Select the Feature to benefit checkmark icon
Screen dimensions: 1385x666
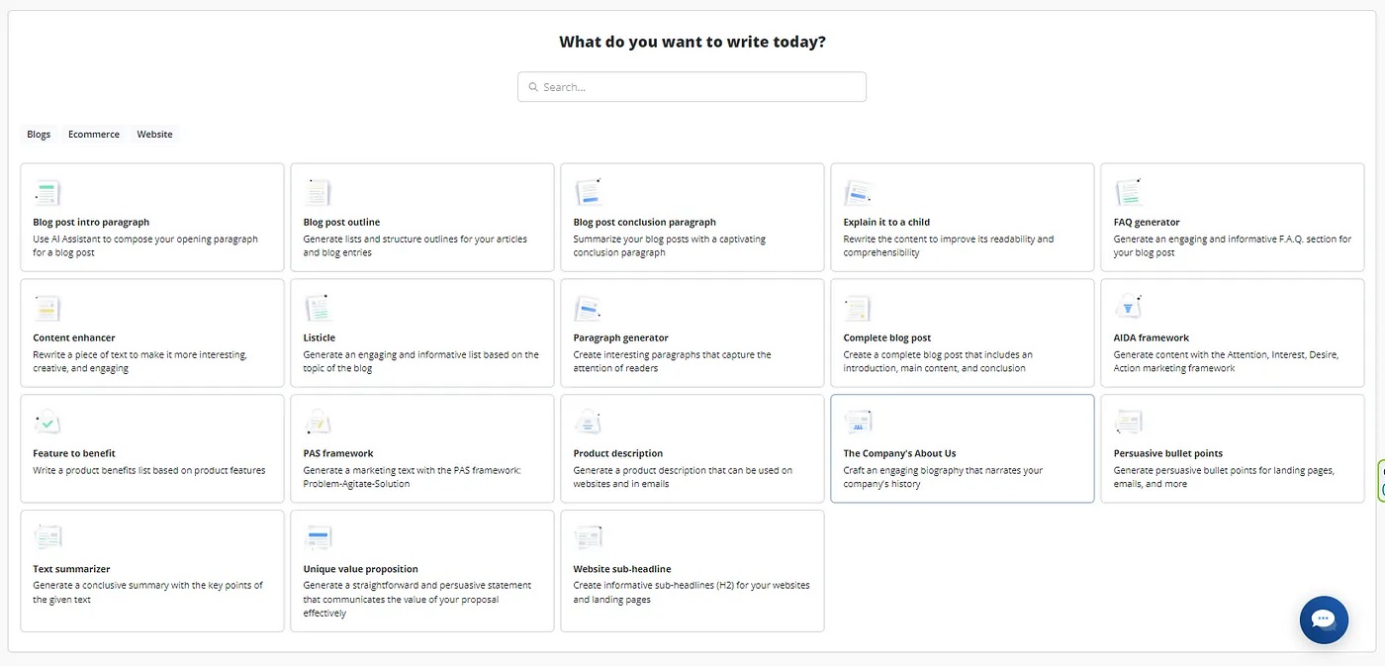pos(46,424)
